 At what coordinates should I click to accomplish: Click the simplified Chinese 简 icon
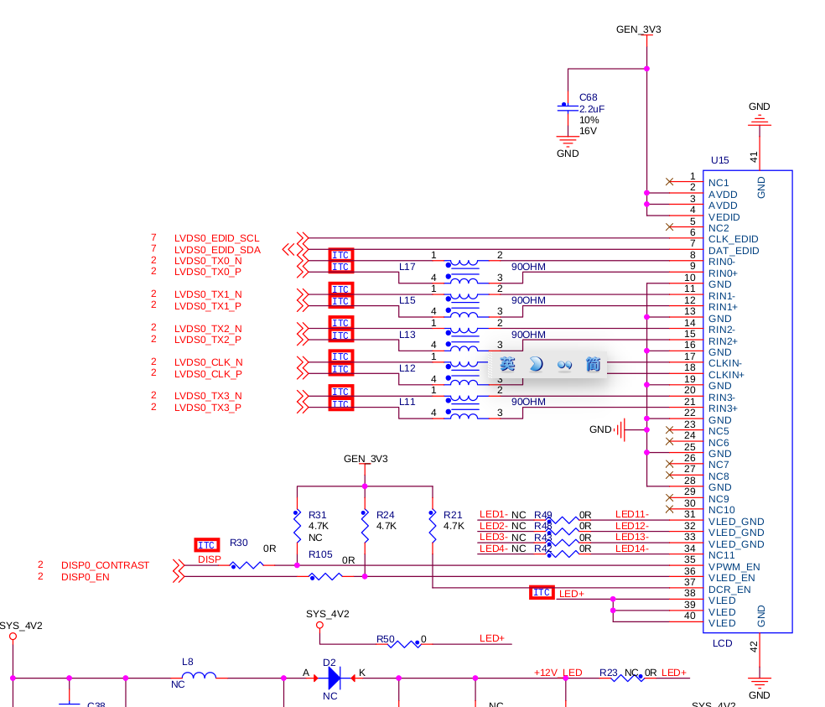(593, 364)
